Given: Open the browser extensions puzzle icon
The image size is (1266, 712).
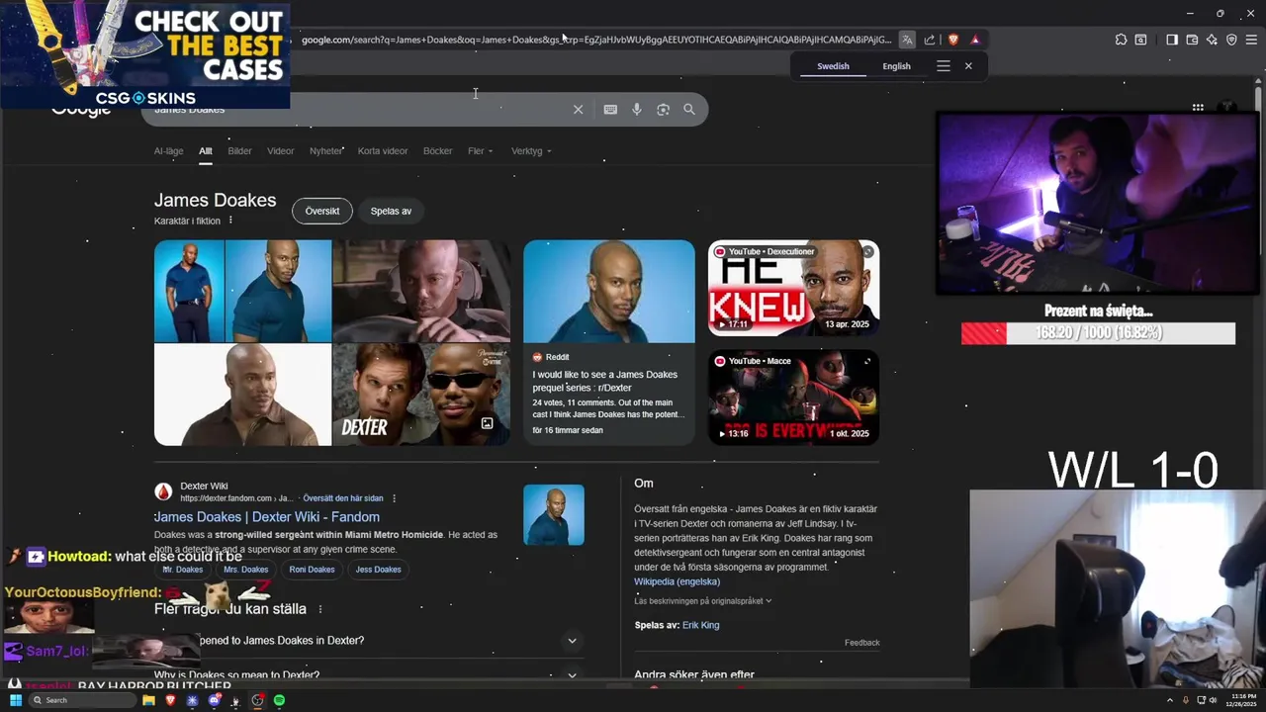Looking at the screenshot, I should (x=1121, y=40).
